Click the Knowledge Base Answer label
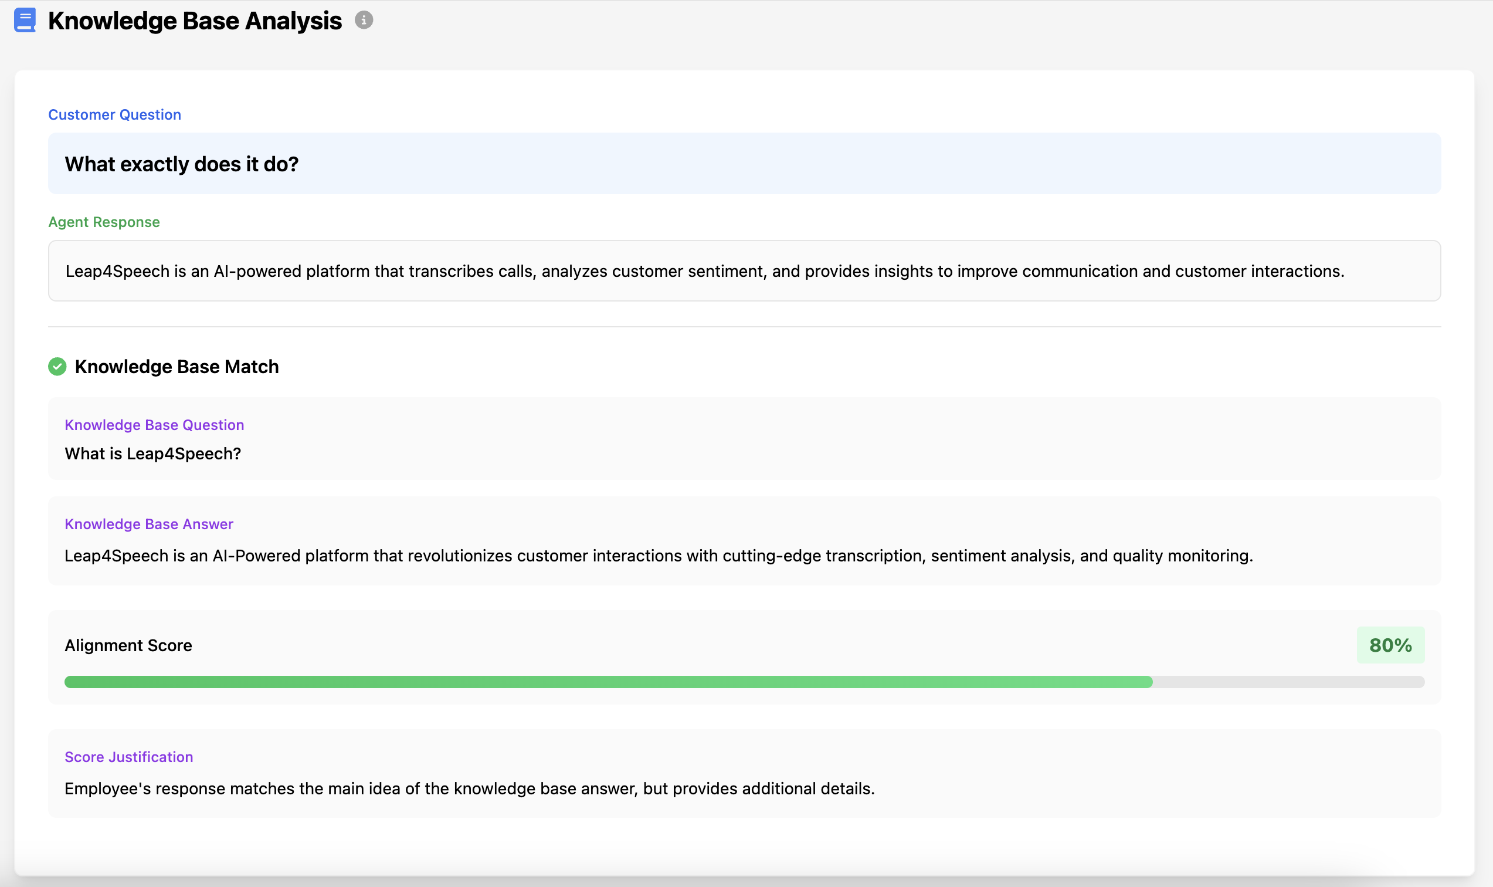1493x887 pixels. coord(149,524)
